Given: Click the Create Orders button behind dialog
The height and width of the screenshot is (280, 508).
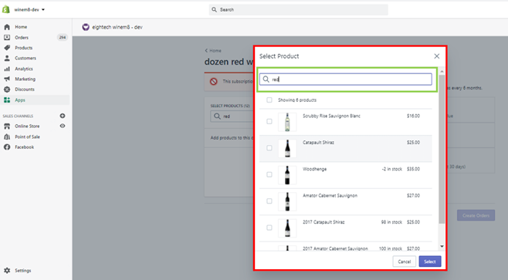Looking at the screenshot, I should click(476, 215).
